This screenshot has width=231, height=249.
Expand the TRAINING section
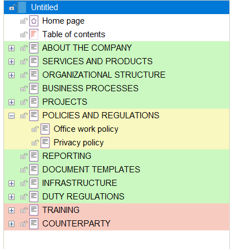pos(11,211)
